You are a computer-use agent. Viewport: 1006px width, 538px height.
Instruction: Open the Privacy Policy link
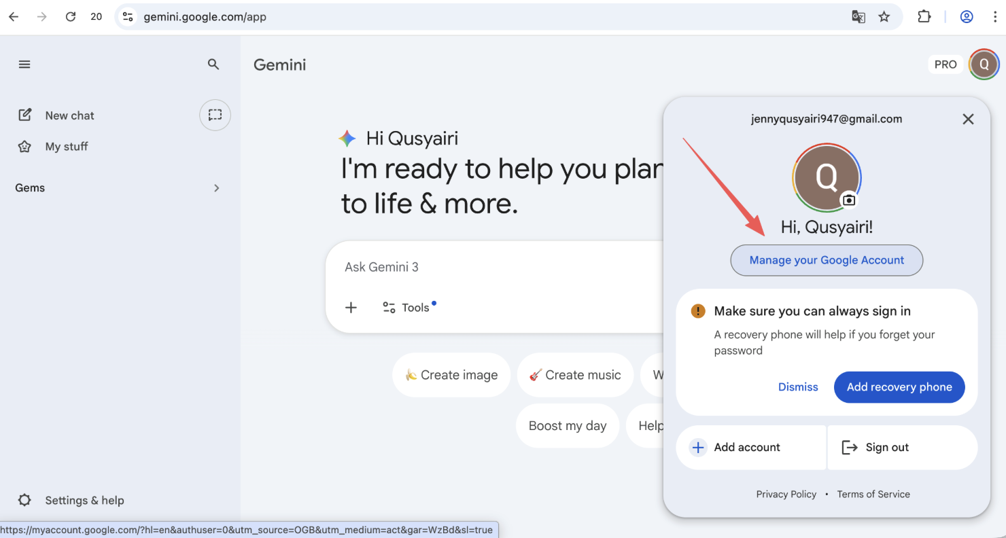tap(786, 495)
